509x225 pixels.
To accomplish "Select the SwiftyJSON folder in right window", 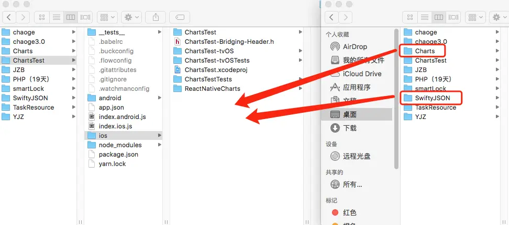I will tap(431, 98).
